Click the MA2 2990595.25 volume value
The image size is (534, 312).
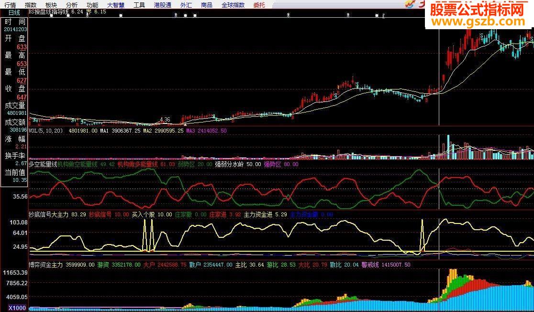point(164,131)
